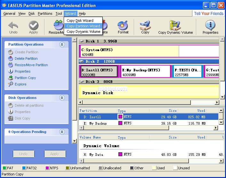The height and width of the screenshot is (178, 226).
Task: Open the General menu
Action: click(9, 13)
